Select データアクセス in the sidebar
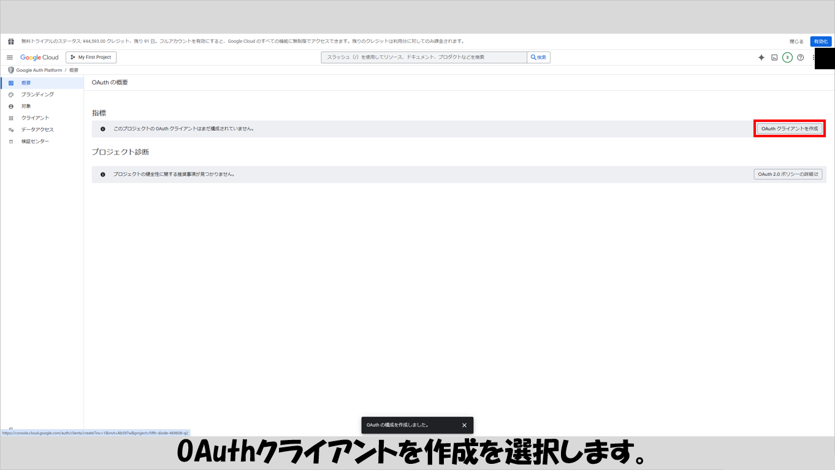Screen dimensions: 835x470 coord(37,130)
